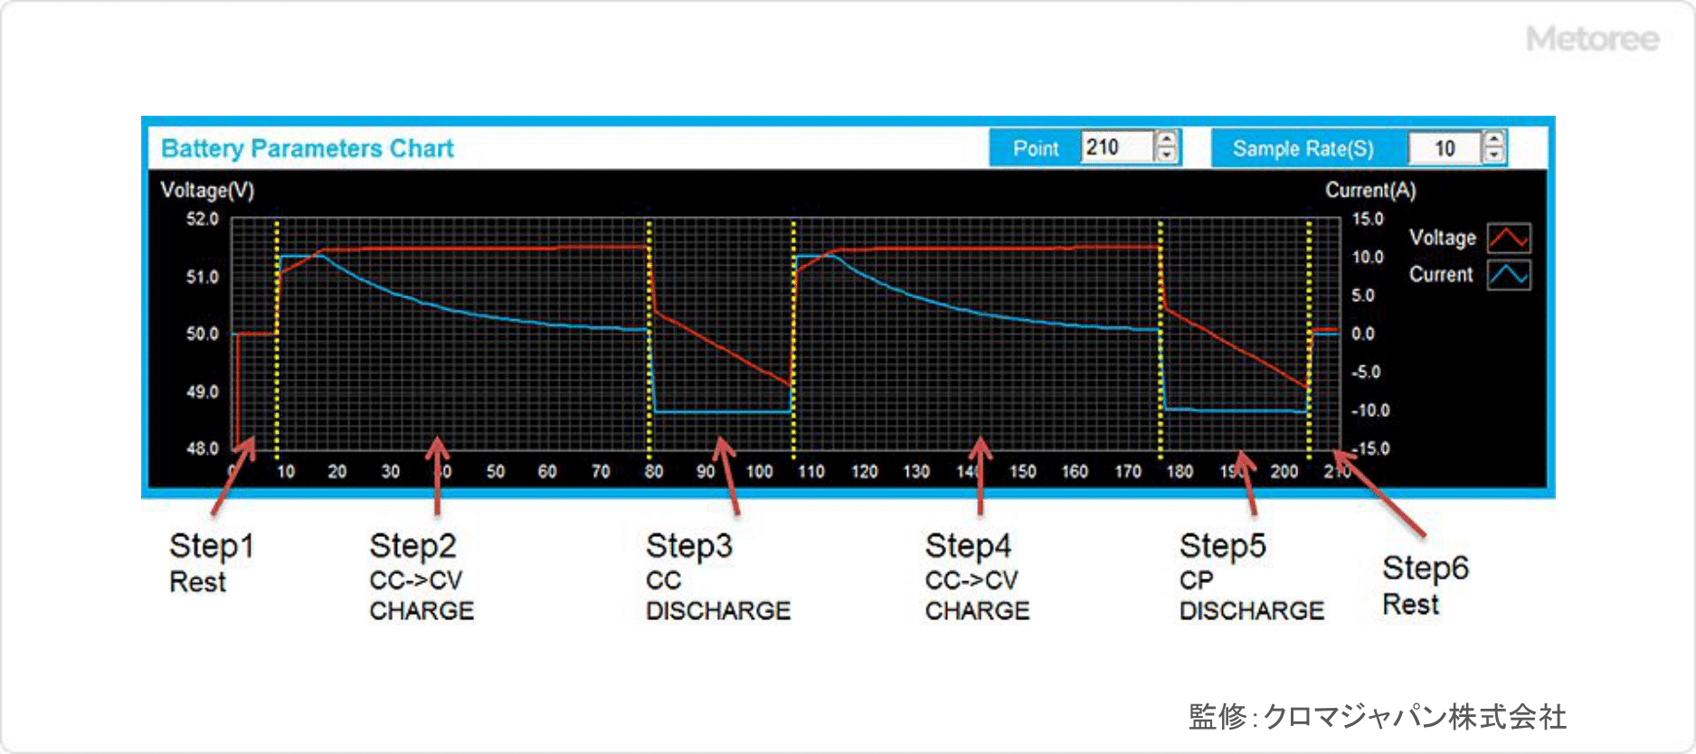Click the Battery Parameters Chart title

click(308, 148)
